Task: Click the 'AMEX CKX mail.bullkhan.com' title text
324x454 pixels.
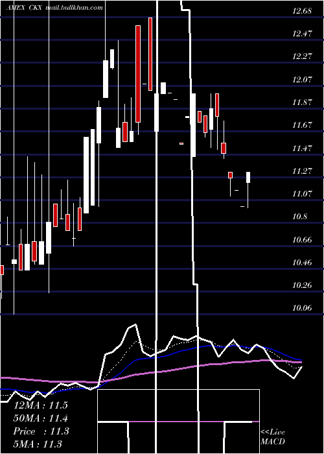Action: [x=54, y=8]
